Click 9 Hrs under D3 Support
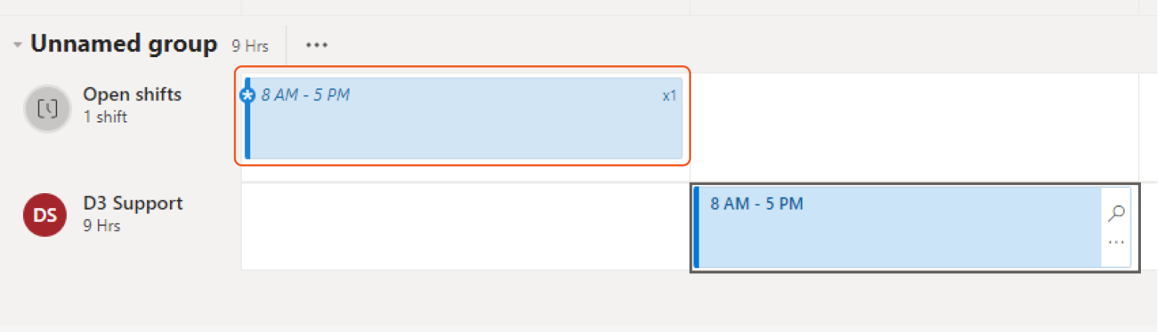The width and height of the screenshot is (1158, 332). (102, 226)
